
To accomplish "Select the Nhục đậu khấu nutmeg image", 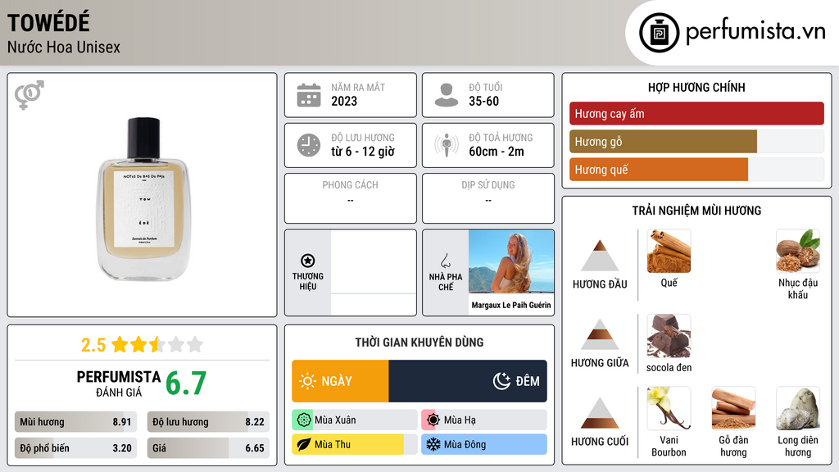I will [x=797, y=251].
